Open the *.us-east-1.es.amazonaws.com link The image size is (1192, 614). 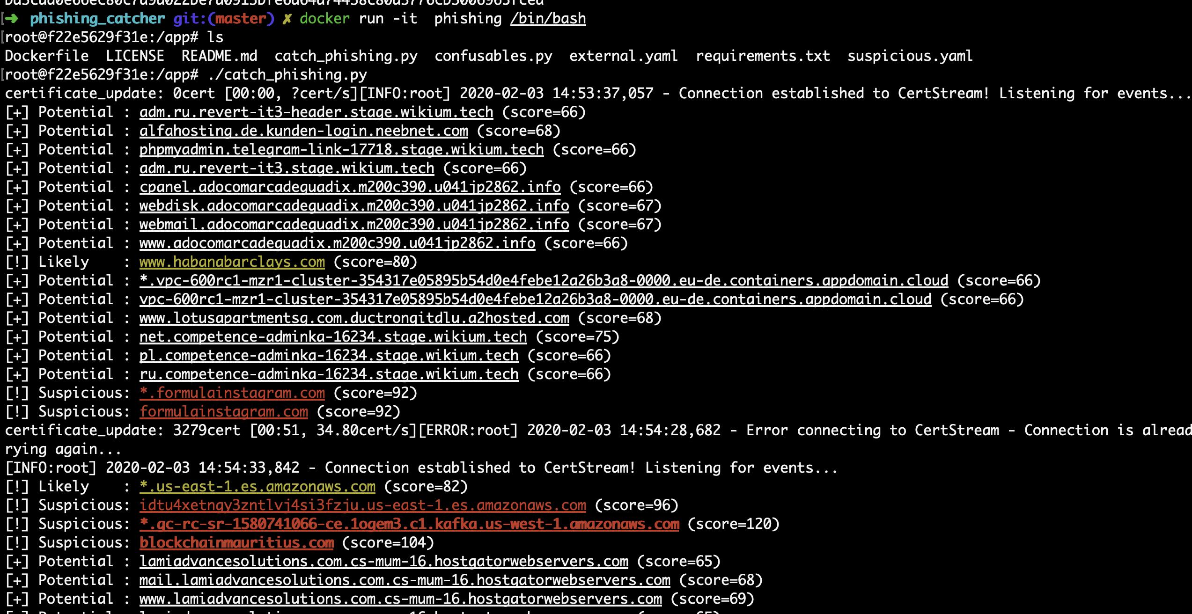click(257, 487)
